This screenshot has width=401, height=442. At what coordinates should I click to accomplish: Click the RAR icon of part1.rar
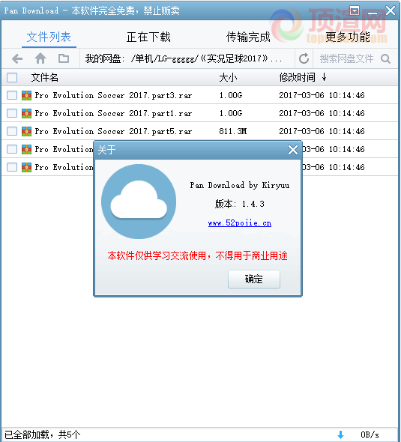(26, 113)
